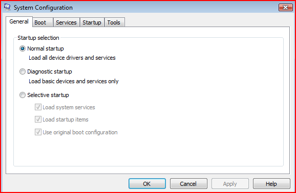Viewport: 296px width, 193px height.
Task: Click the greyed-out Apply button
Action: click(x=230, y=184)
